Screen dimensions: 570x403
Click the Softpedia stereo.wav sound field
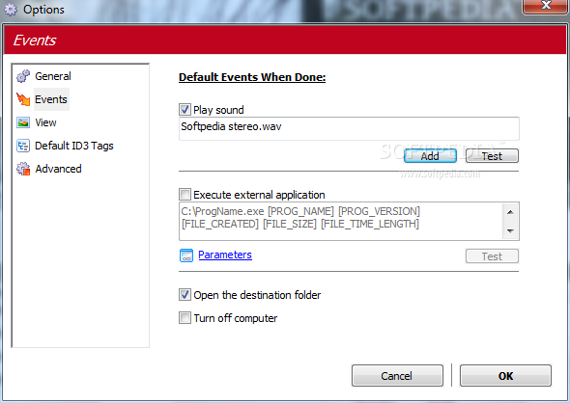349,128
